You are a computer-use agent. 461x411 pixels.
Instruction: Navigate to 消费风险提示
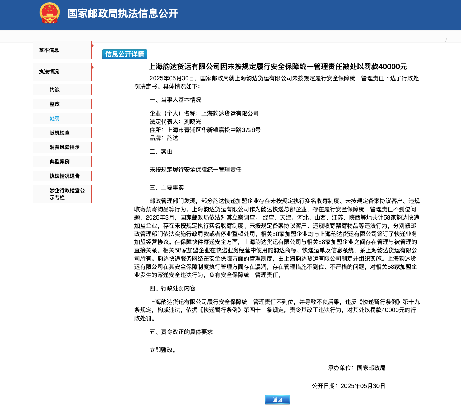[65, 147]
